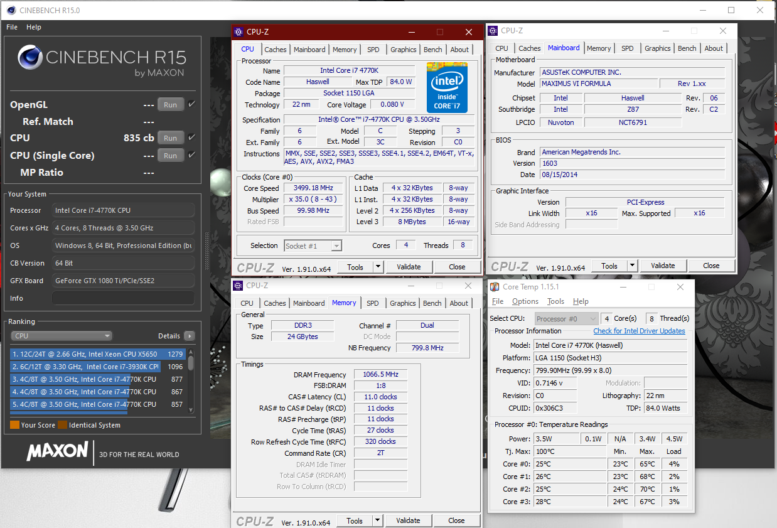777x528 pixels.
Task: Click Tools button in CPU-Z Memory window
Action: click(355, 520)
